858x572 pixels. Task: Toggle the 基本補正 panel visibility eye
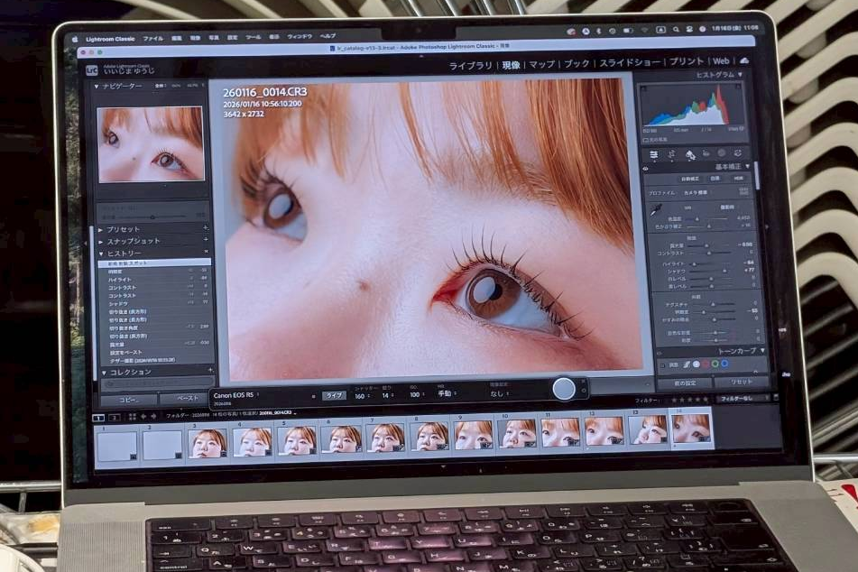(x=646, y=168)
